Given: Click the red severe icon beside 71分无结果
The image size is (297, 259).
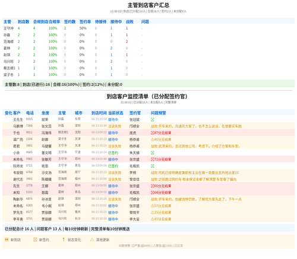Looking at the screenshot, I should [153, 159].
